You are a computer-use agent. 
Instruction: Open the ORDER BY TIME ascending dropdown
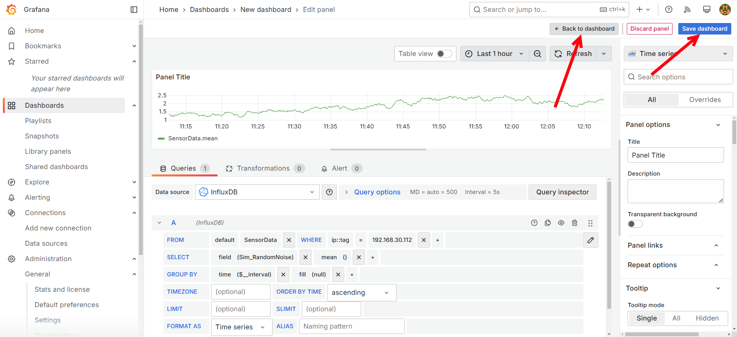coord(361,293)
